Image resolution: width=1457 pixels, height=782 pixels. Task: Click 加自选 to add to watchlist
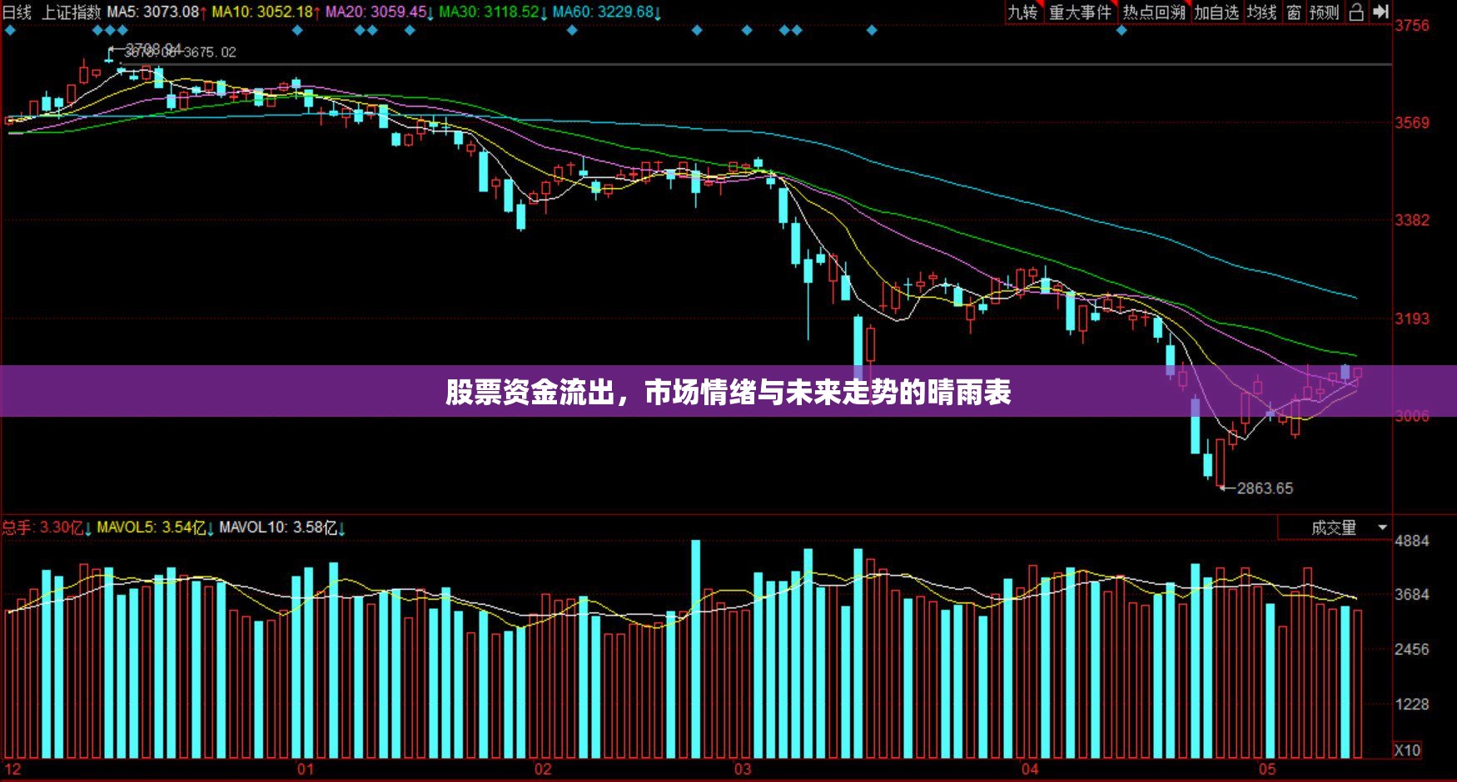coord(1216,12)
